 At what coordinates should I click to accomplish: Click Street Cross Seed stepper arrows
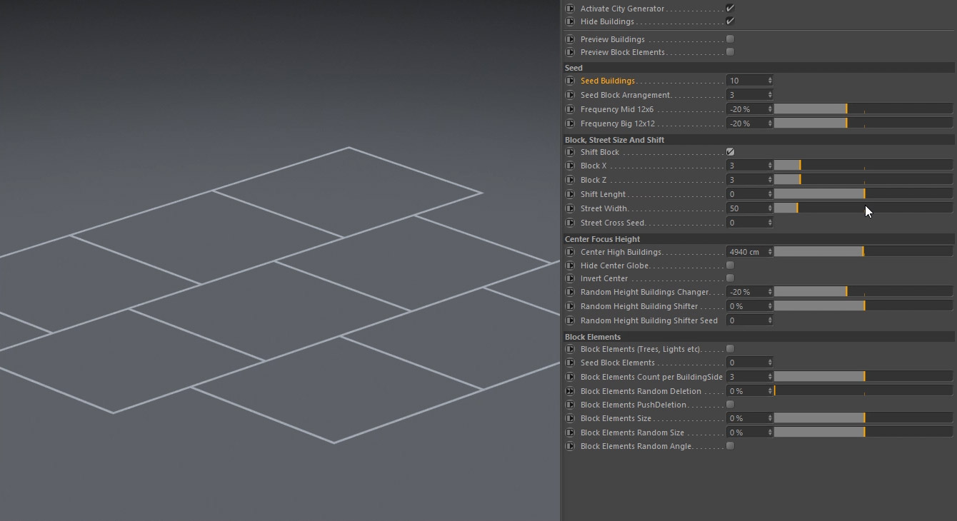(x=770, y=223)
